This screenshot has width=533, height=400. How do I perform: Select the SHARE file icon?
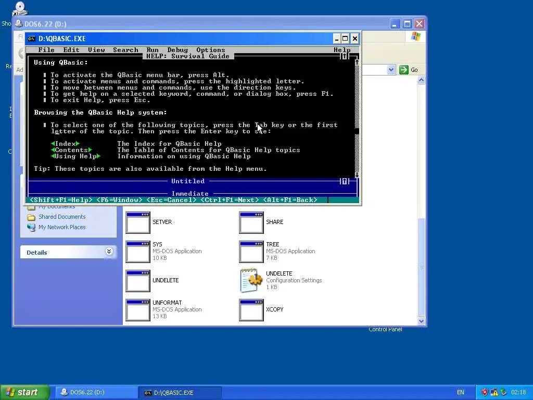[251, 222]
